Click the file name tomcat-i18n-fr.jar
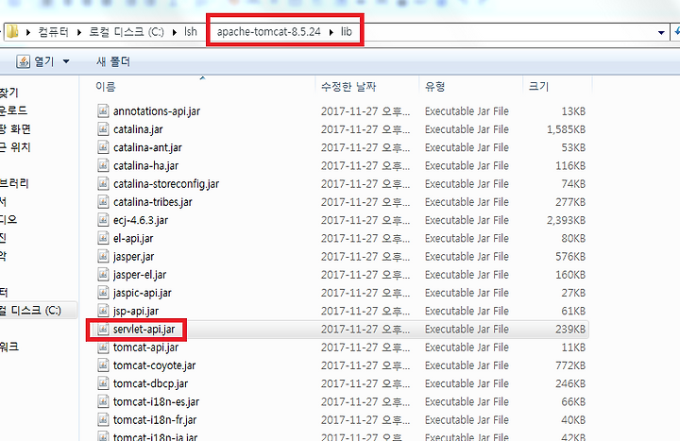The width and height of the screenshot is (680, 441). (x=155, y=420)
